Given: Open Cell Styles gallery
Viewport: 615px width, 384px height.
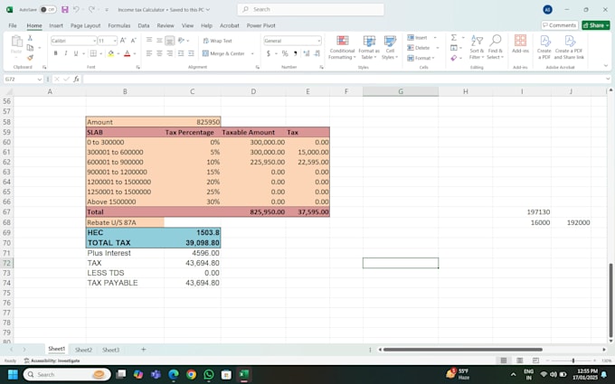Looking at the screenshot, I should point(390,47).
